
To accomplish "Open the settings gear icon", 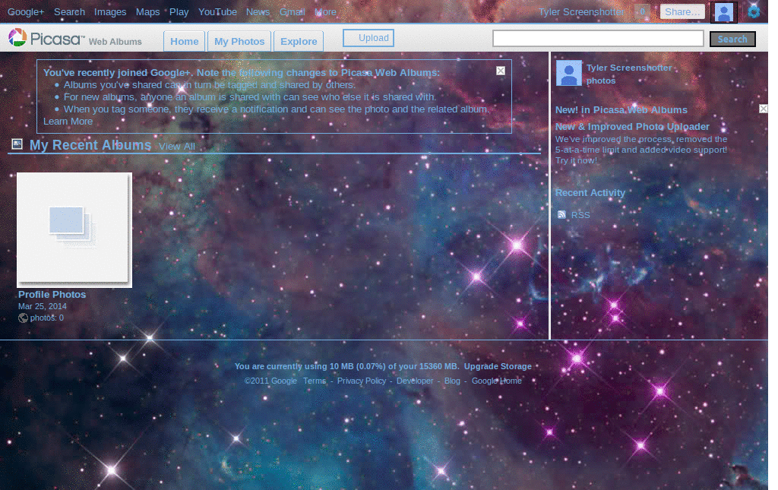I will pyautogui.click(x=753, y=12).
